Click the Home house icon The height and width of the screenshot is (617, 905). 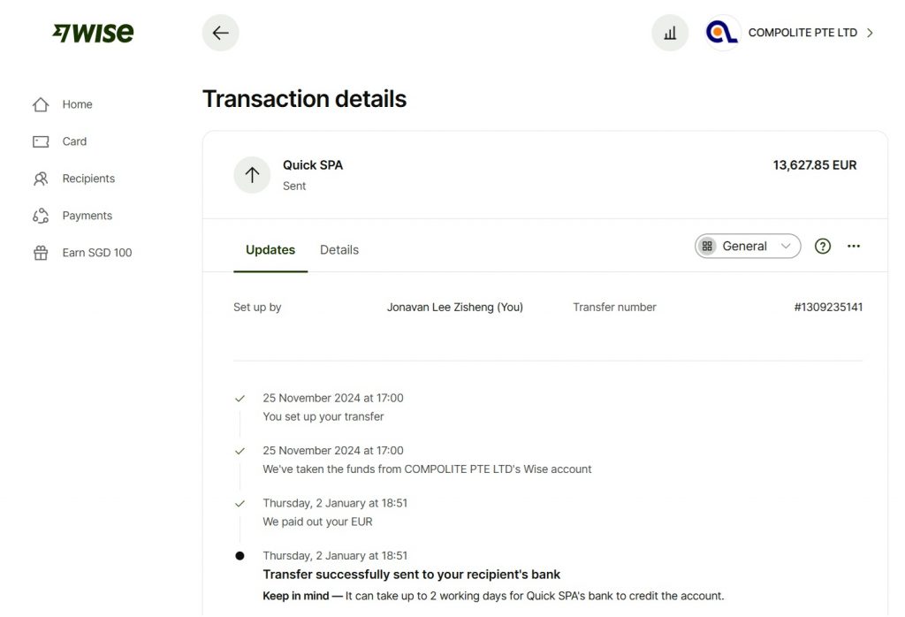pos(41,104)
